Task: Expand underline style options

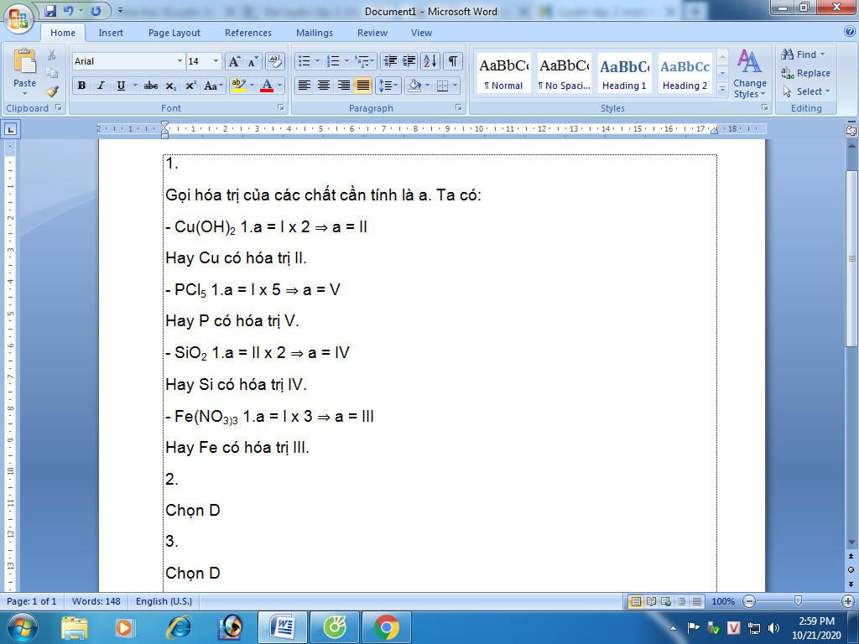Action: tap(135, 86)
